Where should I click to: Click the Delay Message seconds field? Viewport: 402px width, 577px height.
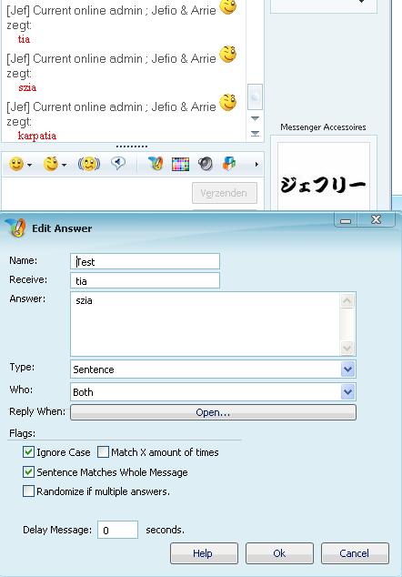pos(117,530)
